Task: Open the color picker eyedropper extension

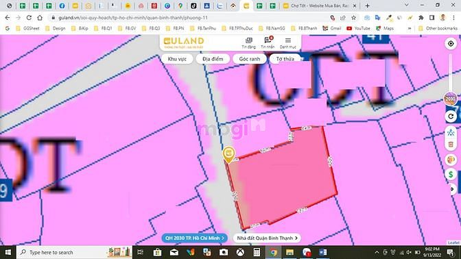Action: [389, 18]
